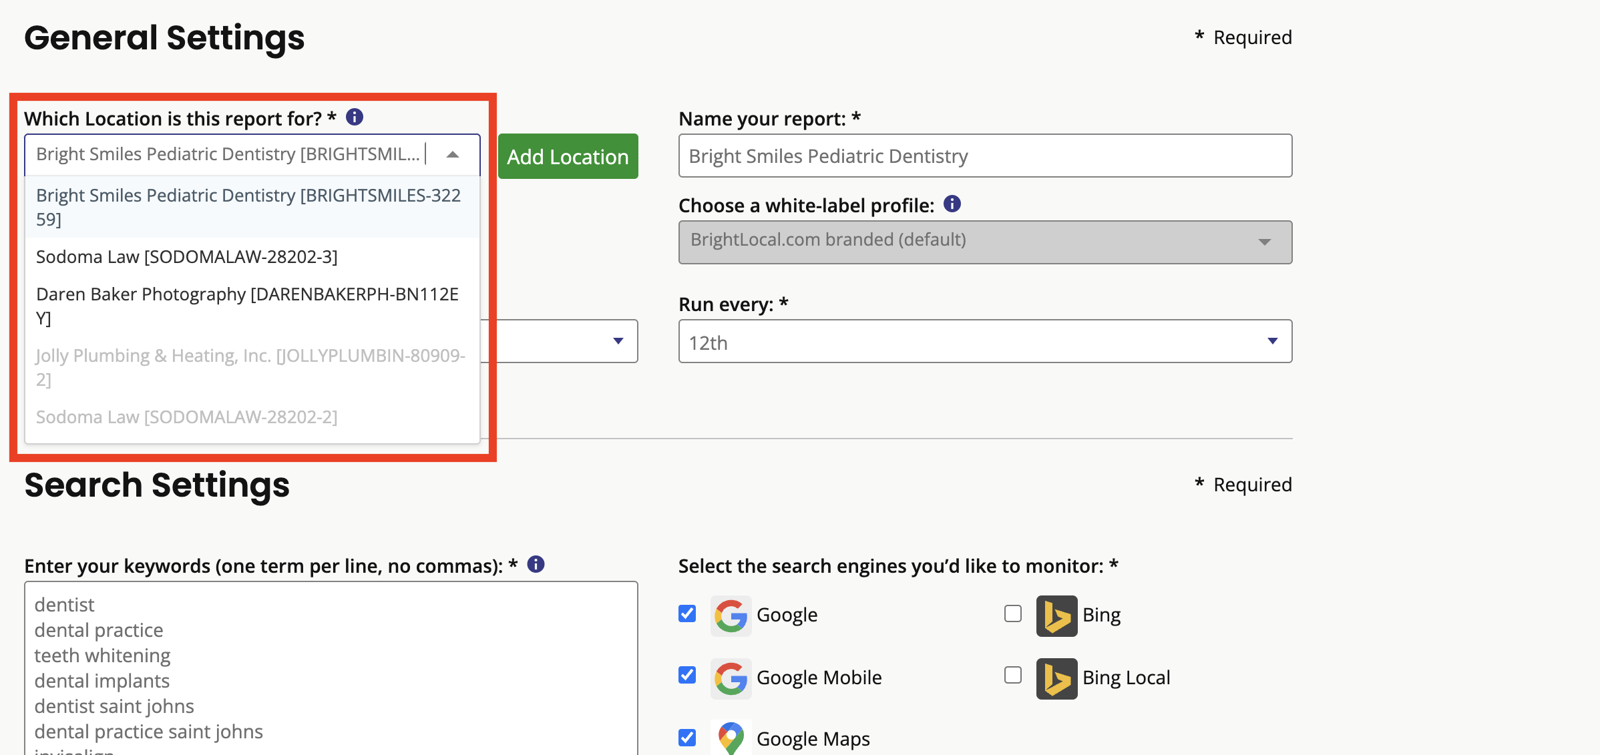Open the partially hidden dropdown behind location list
This screenshot has height=755, width=1600.
(x=559, y=341)
